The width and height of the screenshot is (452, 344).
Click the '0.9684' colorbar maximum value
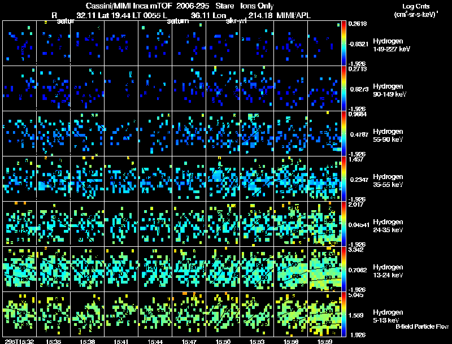coord(358,114)
